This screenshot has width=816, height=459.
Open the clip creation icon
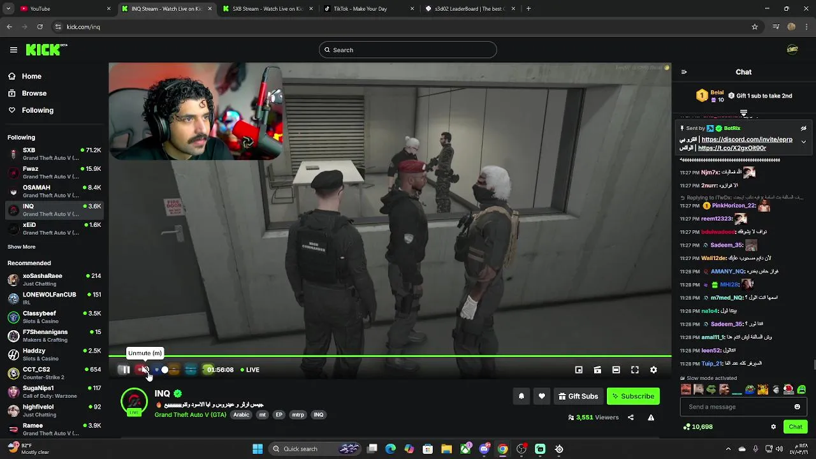tap(597, 370)
